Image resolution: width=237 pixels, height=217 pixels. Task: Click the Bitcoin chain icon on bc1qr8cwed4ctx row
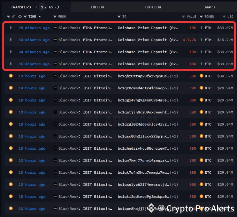pyautogui.click(x=11, y=88)
